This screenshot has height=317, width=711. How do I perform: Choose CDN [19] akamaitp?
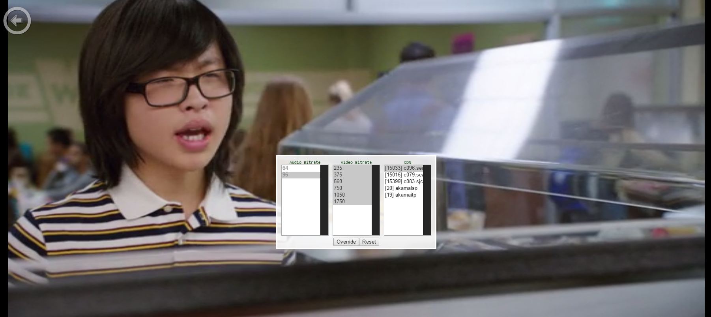click(404, 195)
